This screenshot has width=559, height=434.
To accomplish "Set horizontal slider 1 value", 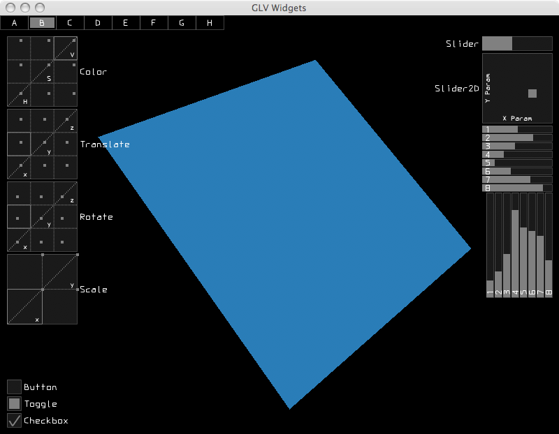I will [517, 129].
